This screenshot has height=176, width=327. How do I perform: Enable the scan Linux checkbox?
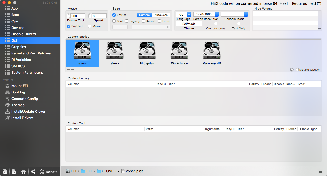159,21
